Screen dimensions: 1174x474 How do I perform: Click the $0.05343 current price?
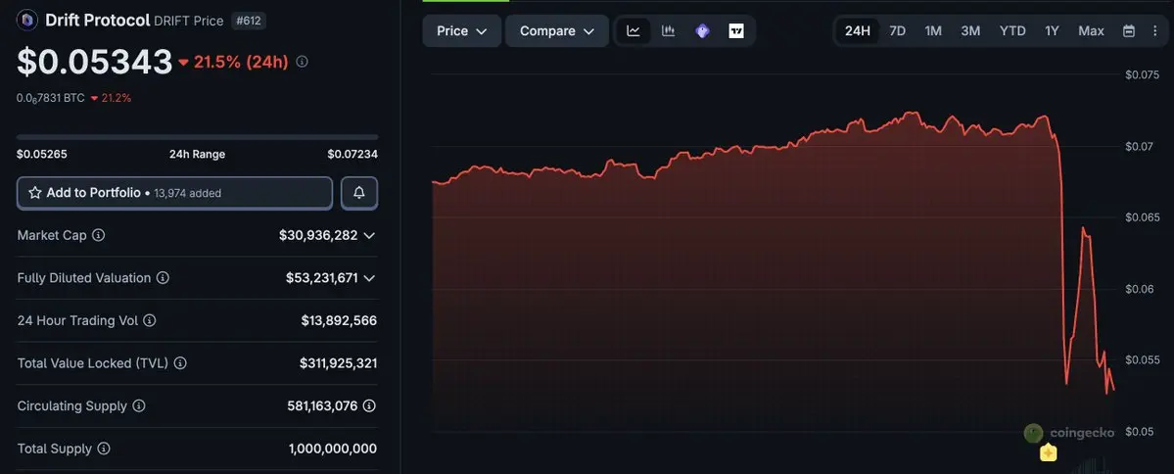(x=94, y=62)
